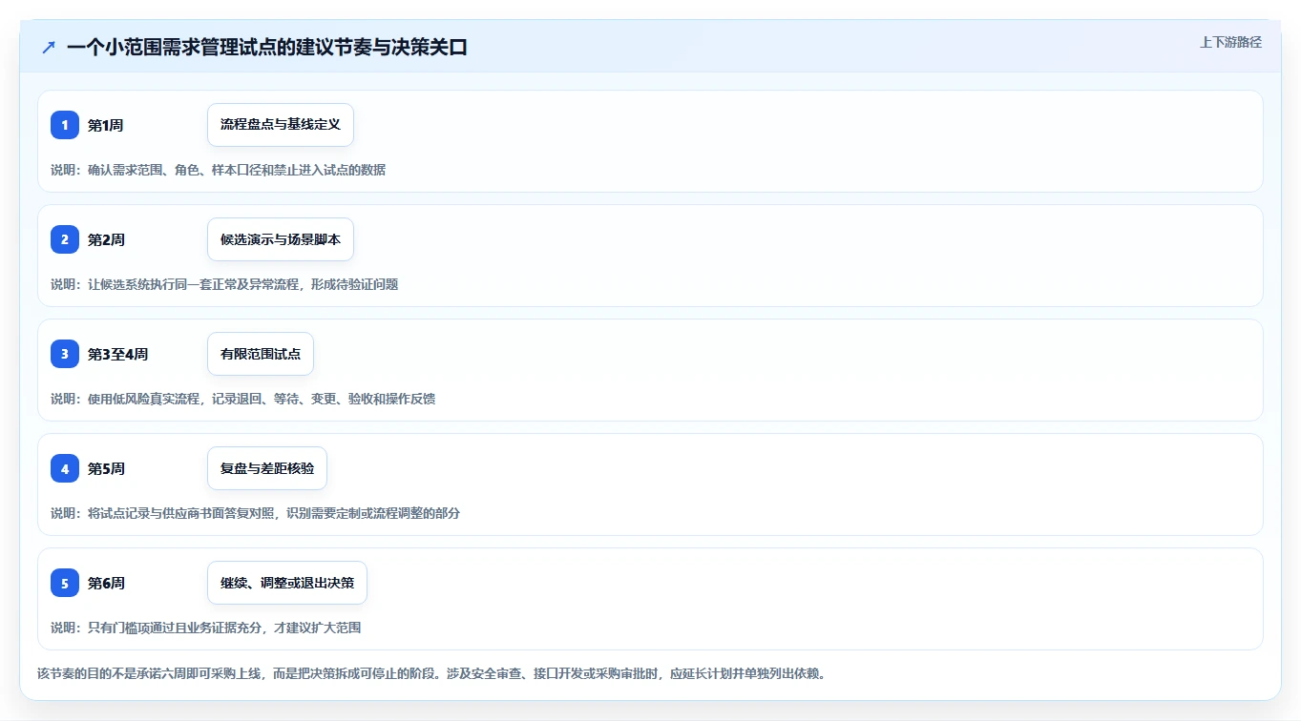Click the 上下游路径 label in header

[1230, 42]
